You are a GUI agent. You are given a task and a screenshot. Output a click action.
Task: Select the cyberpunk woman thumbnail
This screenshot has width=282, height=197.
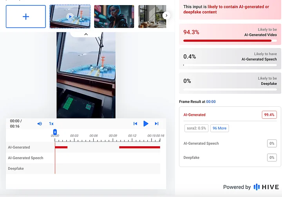point(114,16)
